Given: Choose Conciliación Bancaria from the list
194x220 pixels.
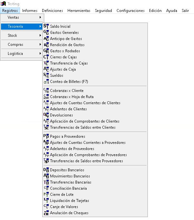Looking at the screenshot, I should pyautogui.click(x=68, y=188).
